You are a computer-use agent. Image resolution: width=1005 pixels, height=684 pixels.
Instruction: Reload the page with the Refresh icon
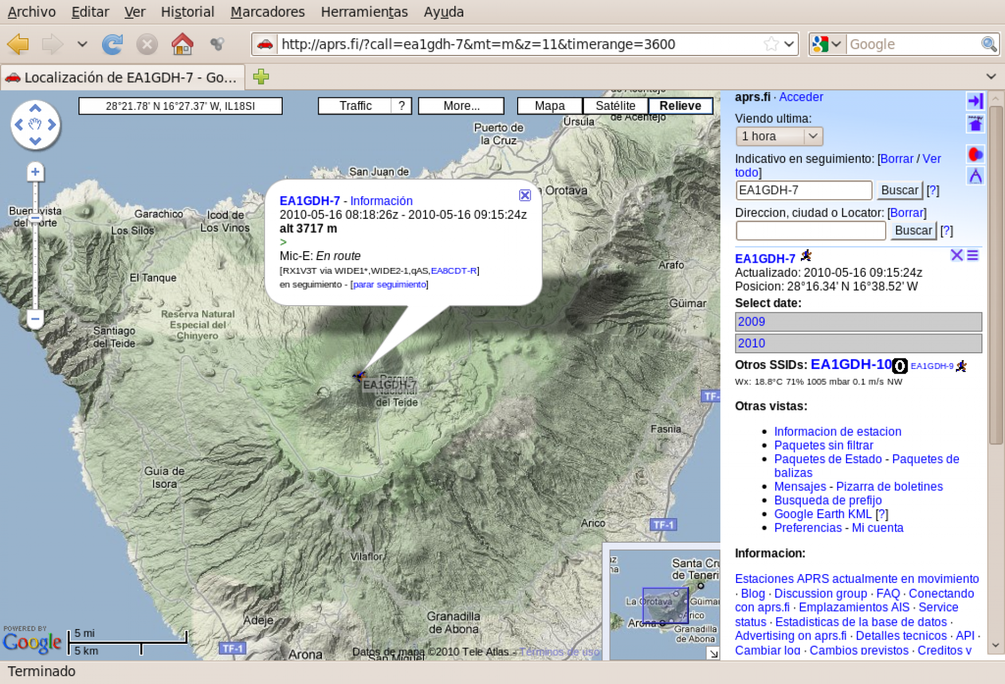point(112,44)
